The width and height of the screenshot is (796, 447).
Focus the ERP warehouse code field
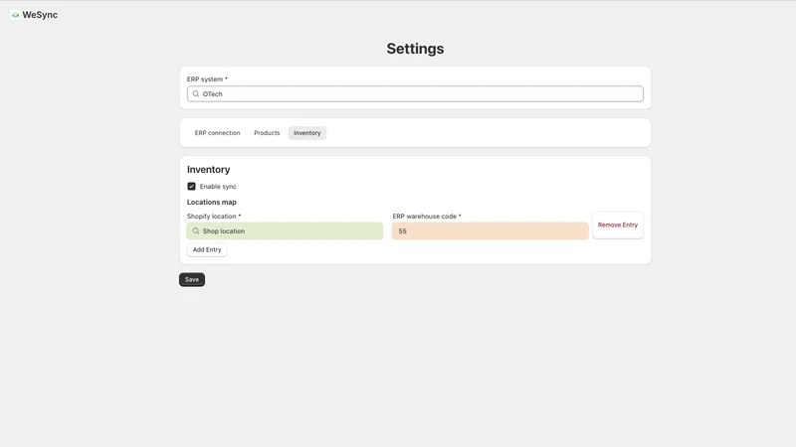coord(490,231)
